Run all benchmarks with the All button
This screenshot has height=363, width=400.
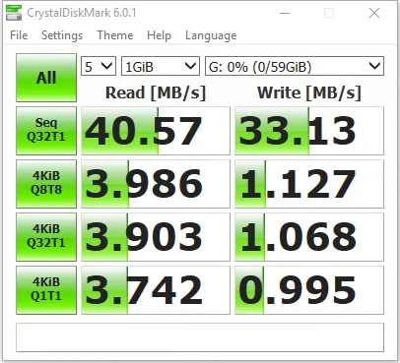click(x=46, y=78)
